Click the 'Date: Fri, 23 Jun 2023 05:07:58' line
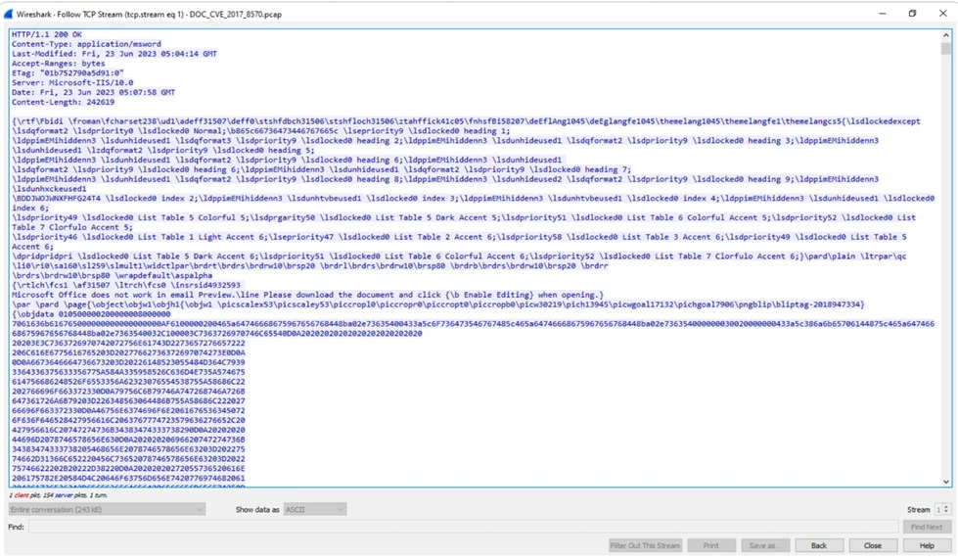958x559 pixels. point(93,92)
